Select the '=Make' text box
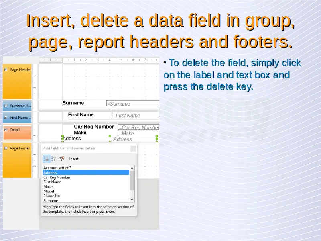Image resolution: width=321 pixels, height=241 pixels. [x=139, y=133]
